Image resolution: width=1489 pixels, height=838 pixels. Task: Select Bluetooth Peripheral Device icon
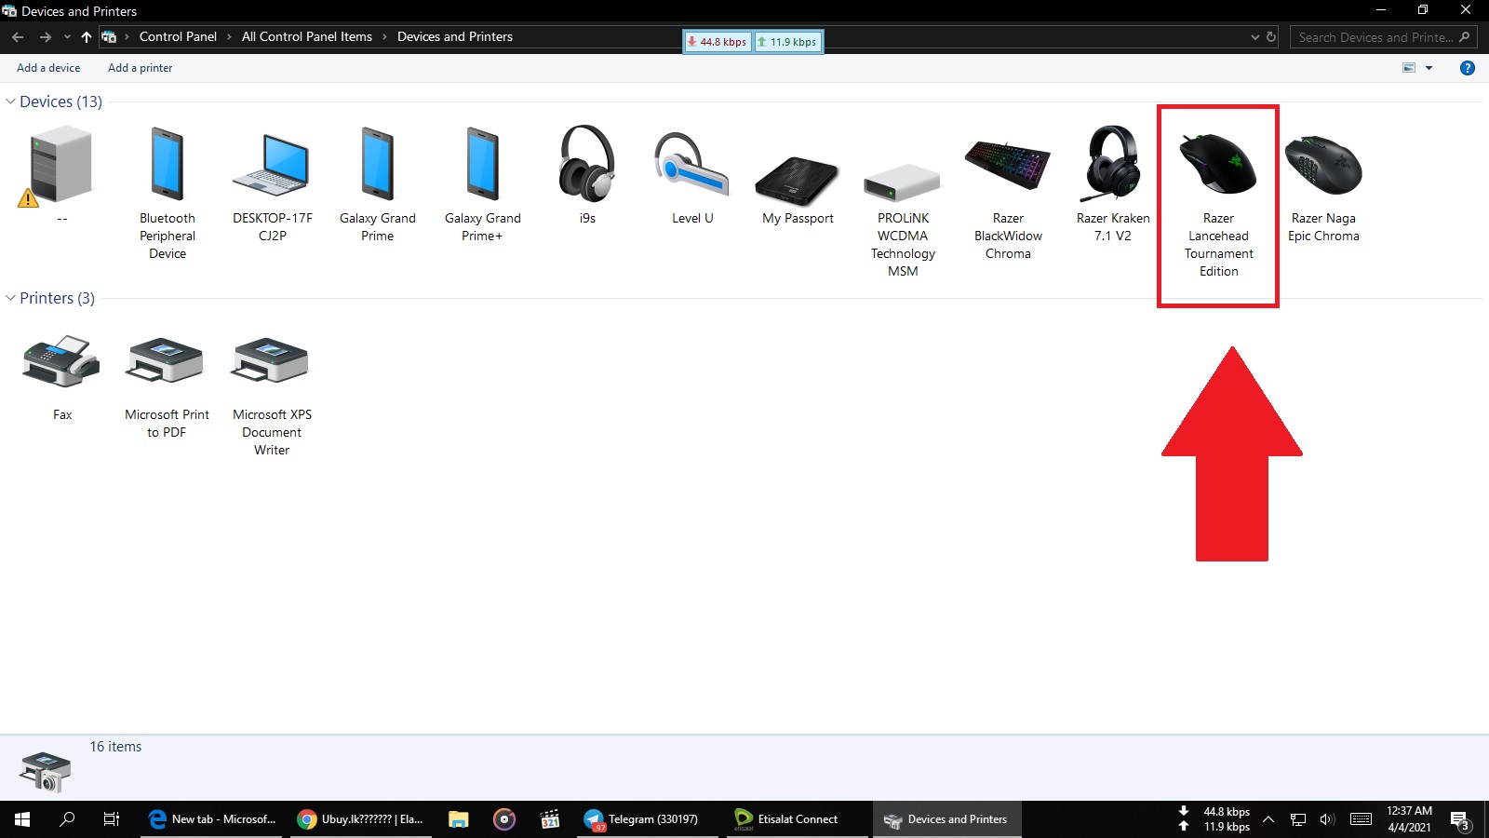168,166
